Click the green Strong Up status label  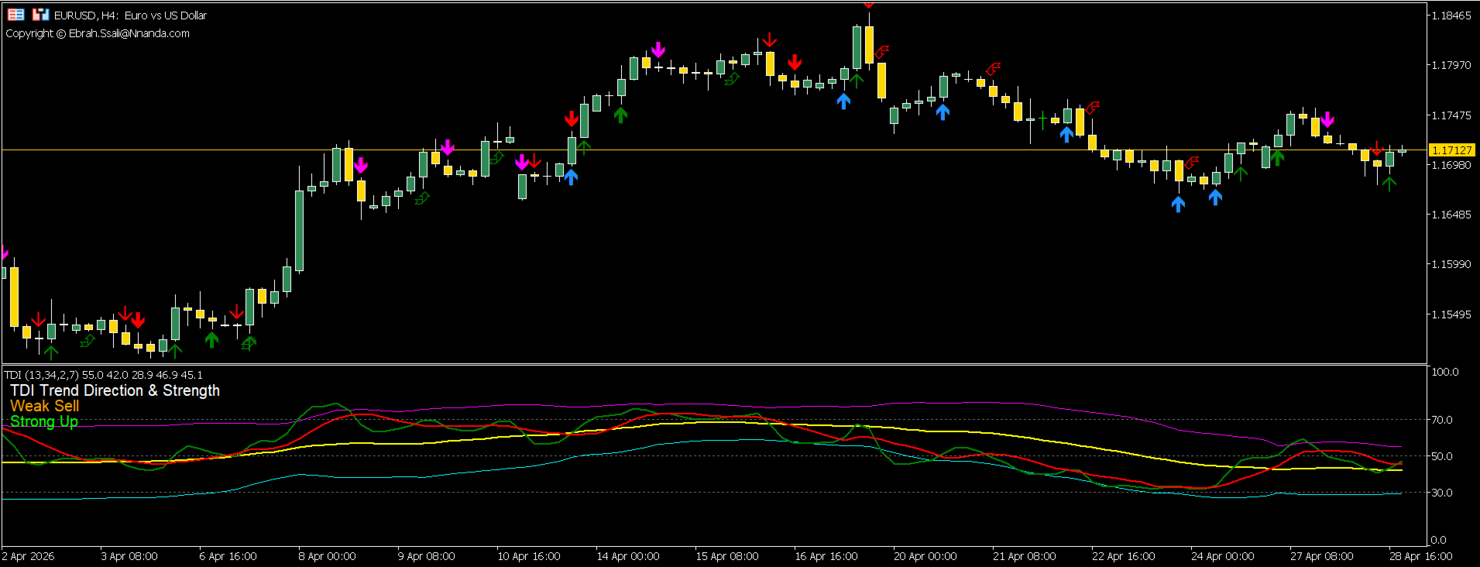point(44,421)
